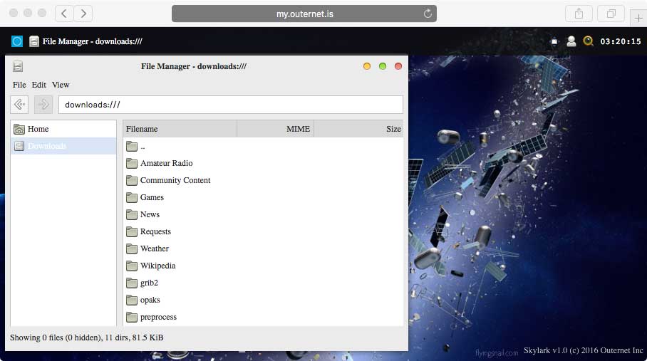Select Downloads in the sidebar
The image size is (647, 361).
(x=63, y=146)
